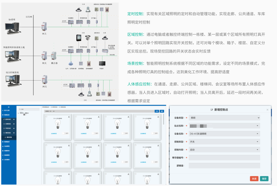Select 空调系统 in the left sidebar

click(x=8, y=124)
